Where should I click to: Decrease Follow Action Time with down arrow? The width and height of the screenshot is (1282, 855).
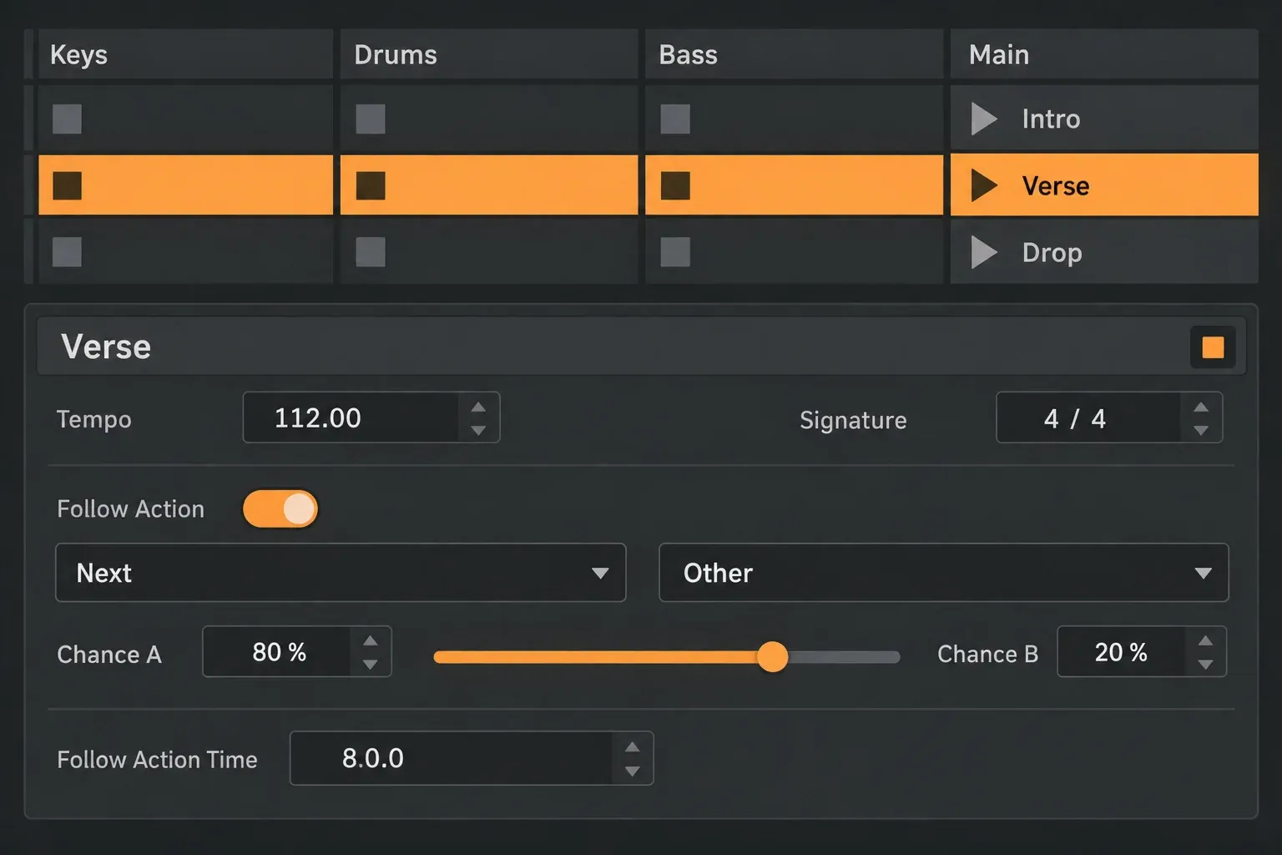[x=633, y=771]
